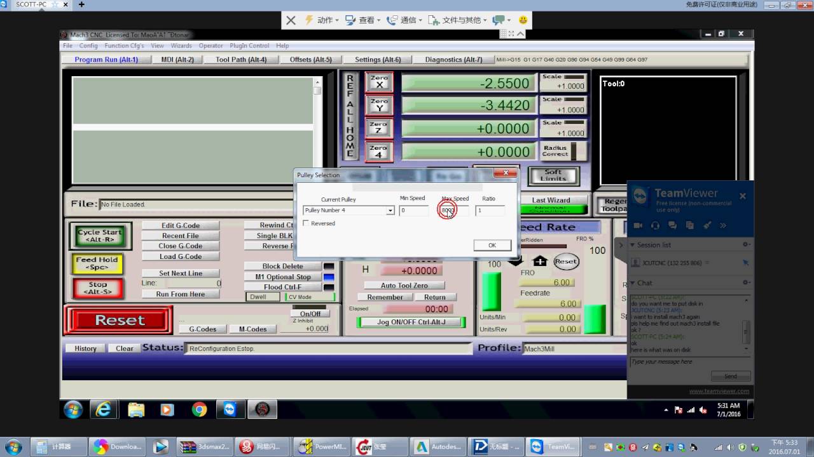Open the www.teamviewer.com link

point(719,391)
